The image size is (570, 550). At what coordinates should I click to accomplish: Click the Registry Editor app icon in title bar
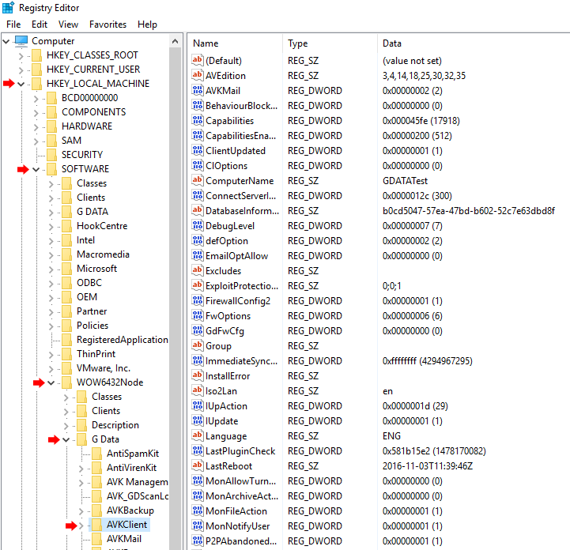point(8,8)
